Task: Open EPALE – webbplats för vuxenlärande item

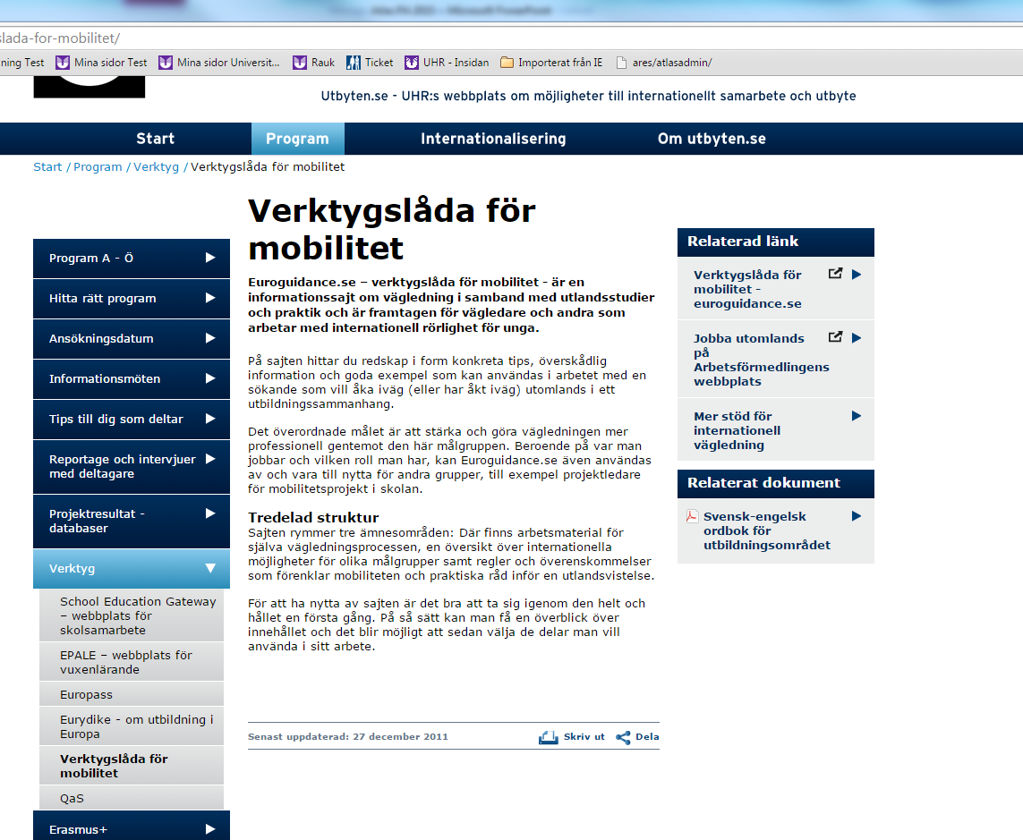Action: [132, 662]
